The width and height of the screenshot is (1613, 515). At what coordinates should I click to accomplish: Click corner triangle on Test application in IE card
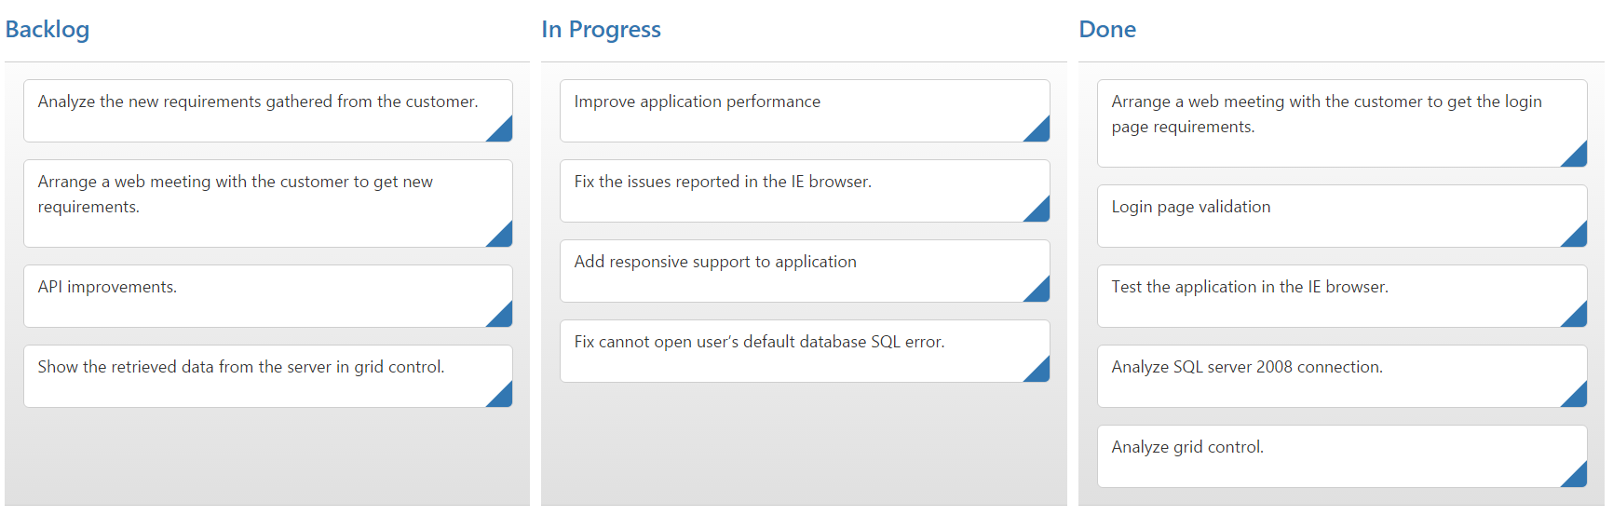pyautogui.click(x=1578, y=318)
